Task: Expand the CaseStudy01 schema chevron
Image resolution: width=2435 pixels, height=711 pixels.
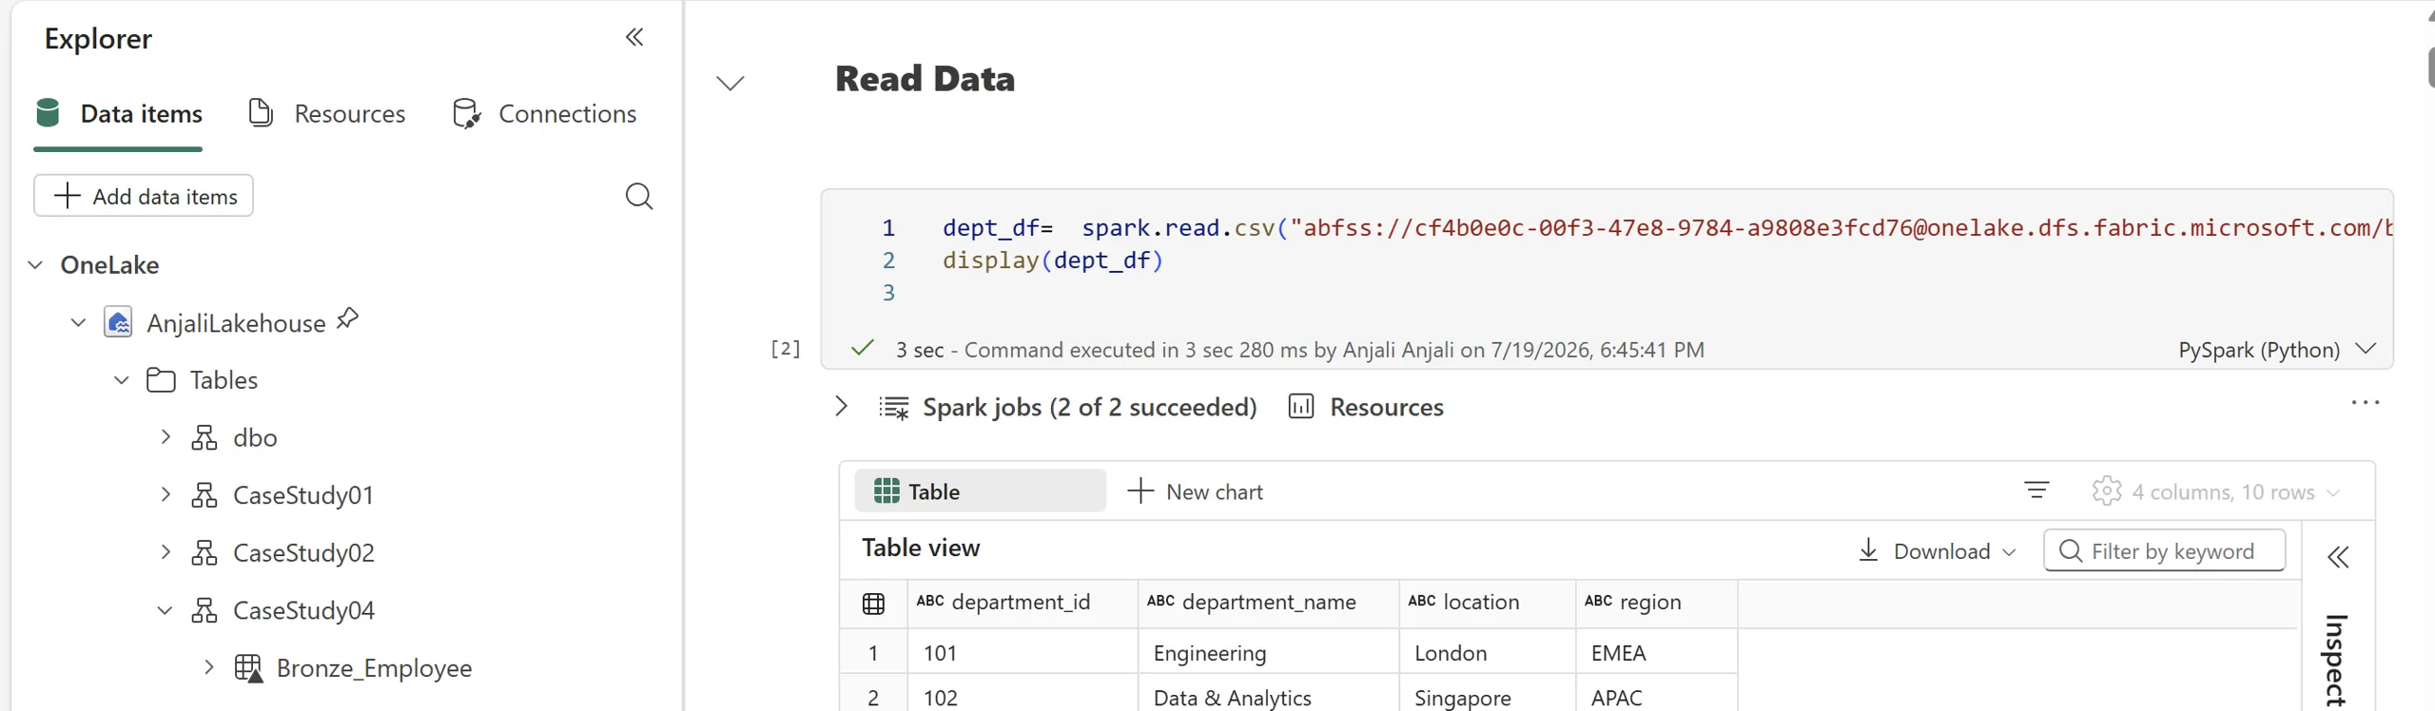Action: [x=166, y=495]
